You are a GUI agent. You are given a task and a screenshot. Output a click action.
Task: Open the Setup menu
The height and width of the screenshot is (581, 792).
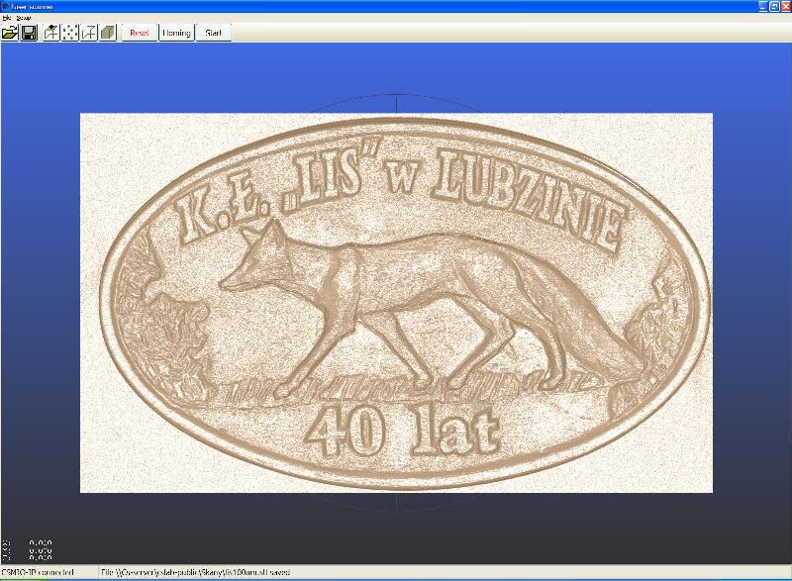pyautogui.click(x=23, y=18)
